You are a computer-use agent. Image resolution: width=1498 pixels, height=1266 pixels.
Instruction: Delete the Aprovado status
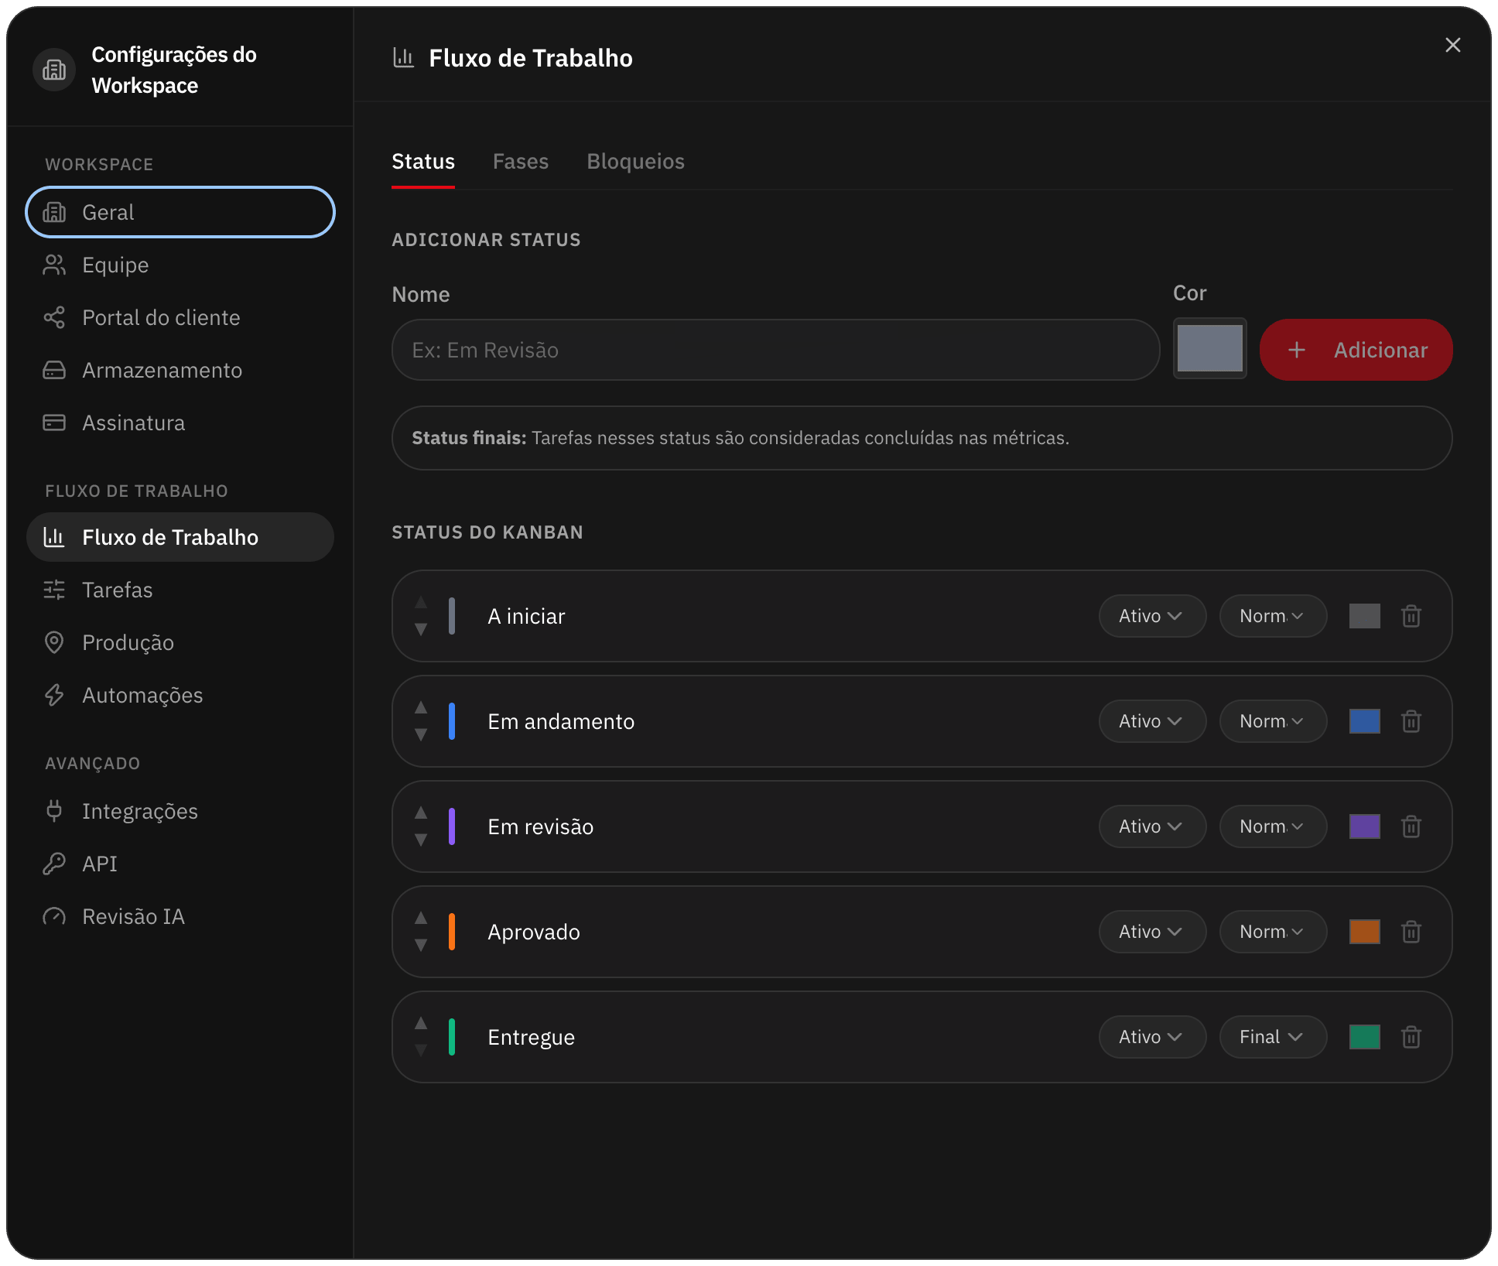[x=1411, y=932]
